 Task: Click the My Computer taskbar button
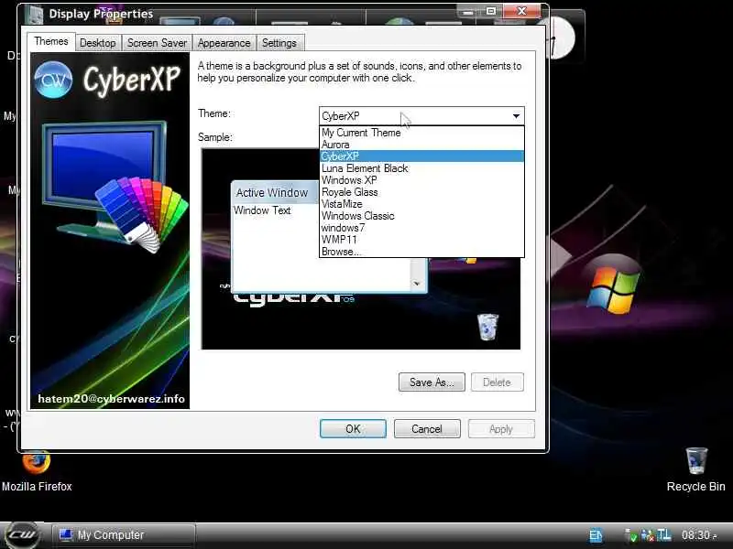(124, 535)
